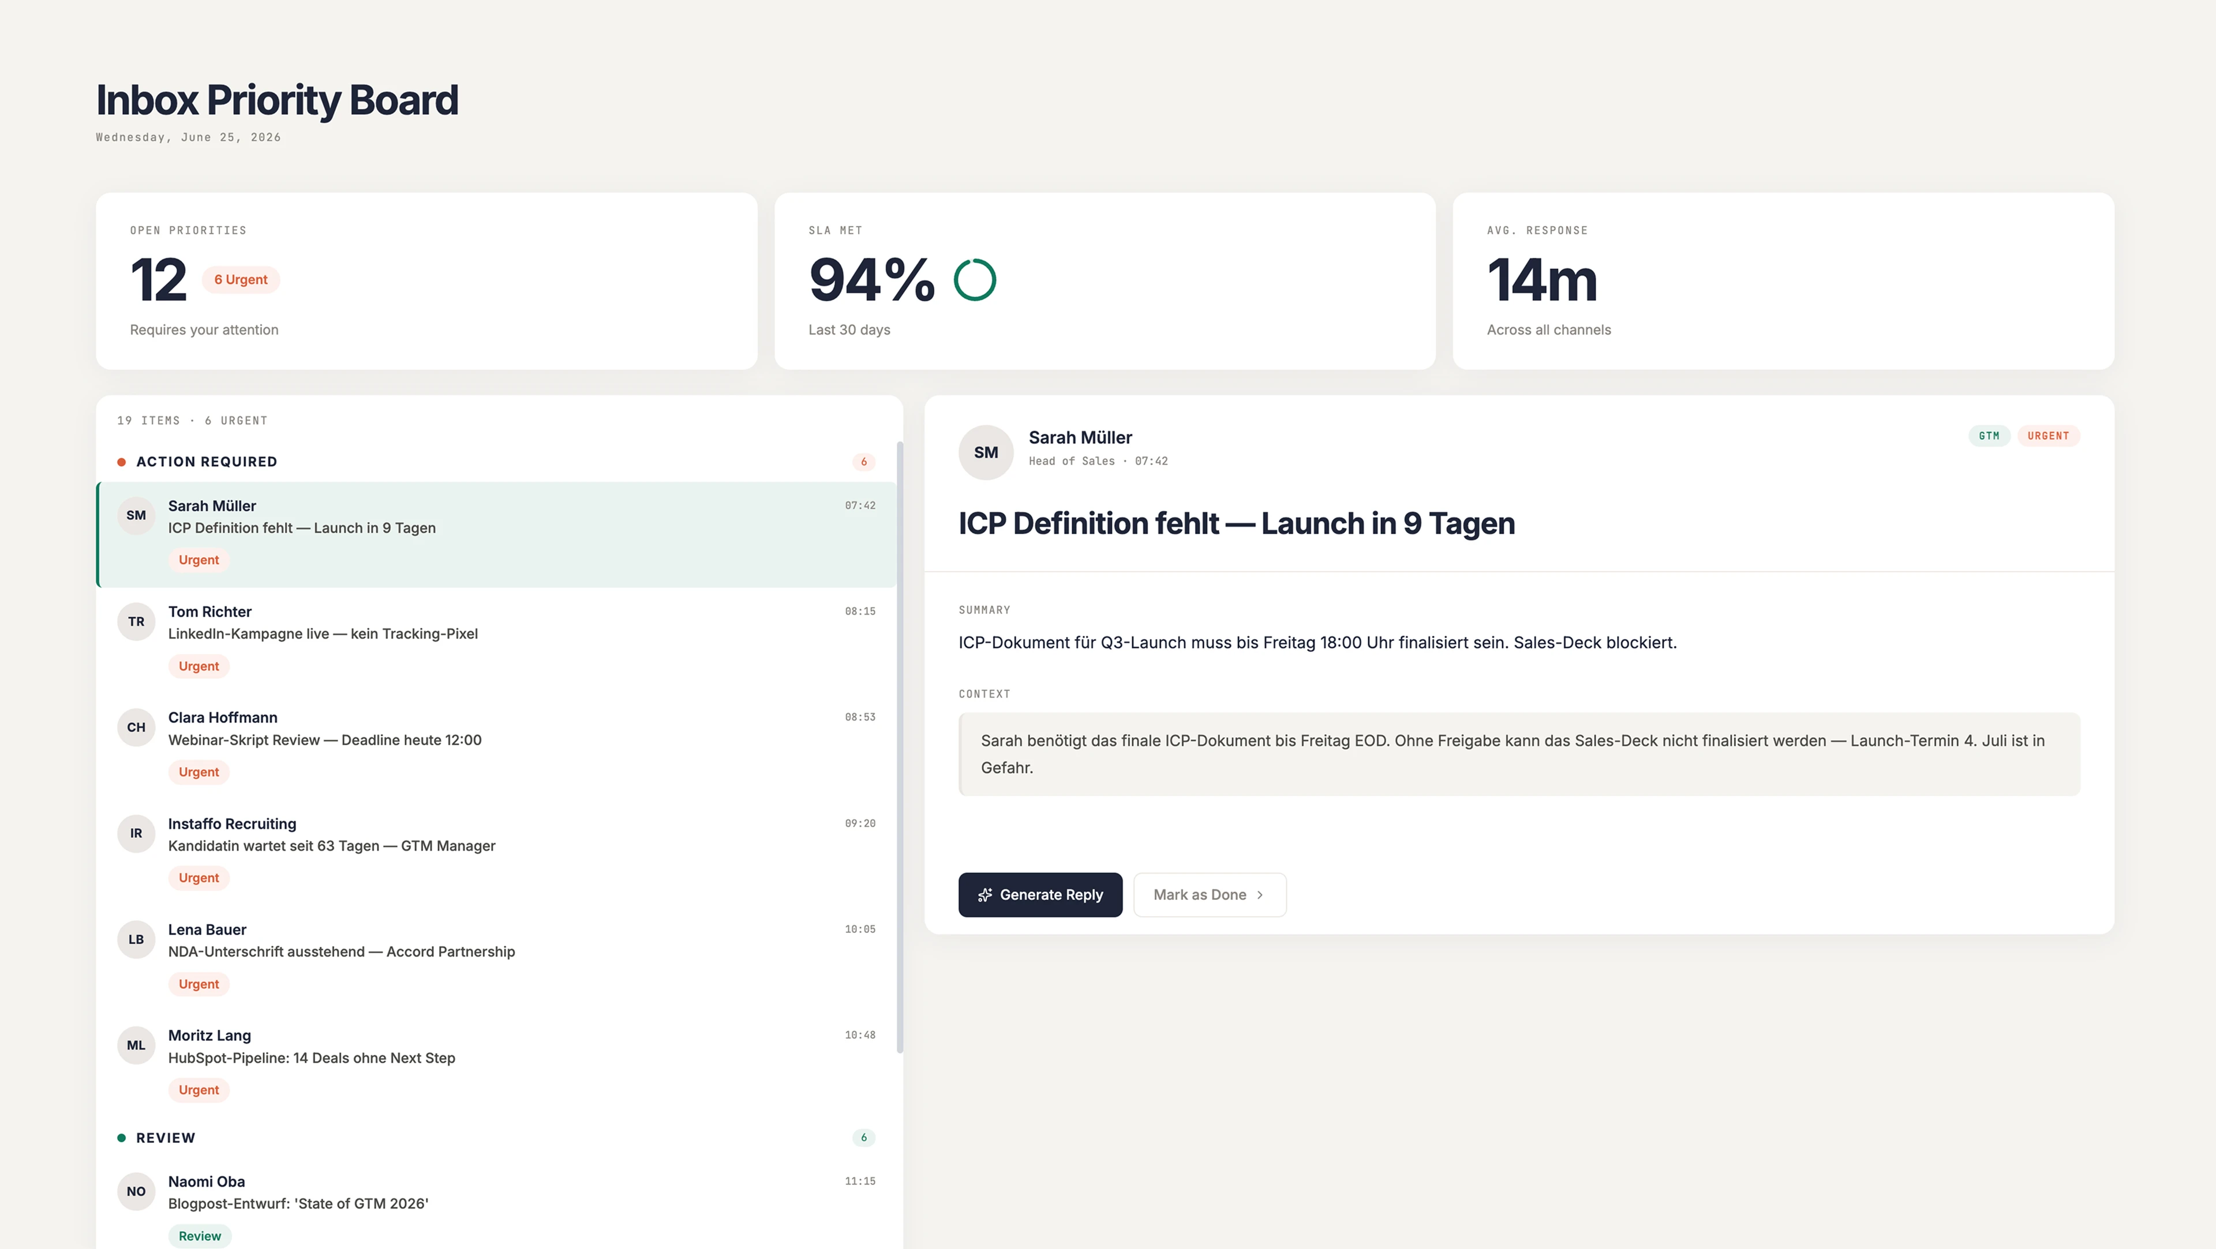The width and height of the screenshot is (2216, 1249).
Task: Click the GTM tag in the detail header
Action: coord(1989,436)
